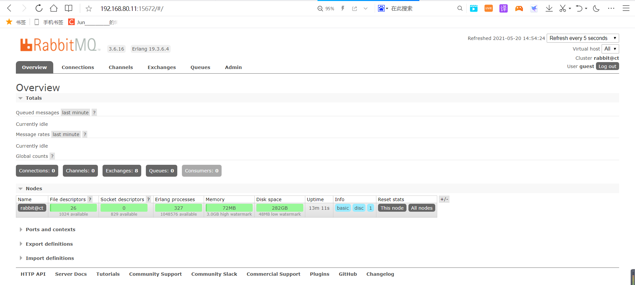Open the rabbit@ct node link
The height and width of the screenshot is (285, 635).
[32, 208]
